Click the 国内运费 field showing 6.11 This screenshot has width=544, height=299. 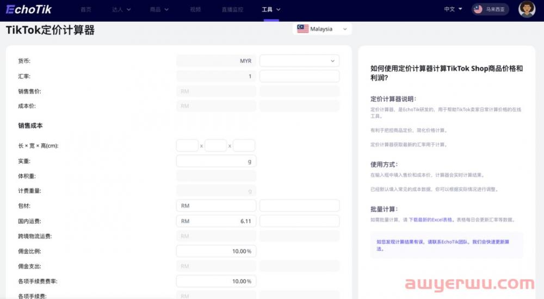tap(216, 221)
